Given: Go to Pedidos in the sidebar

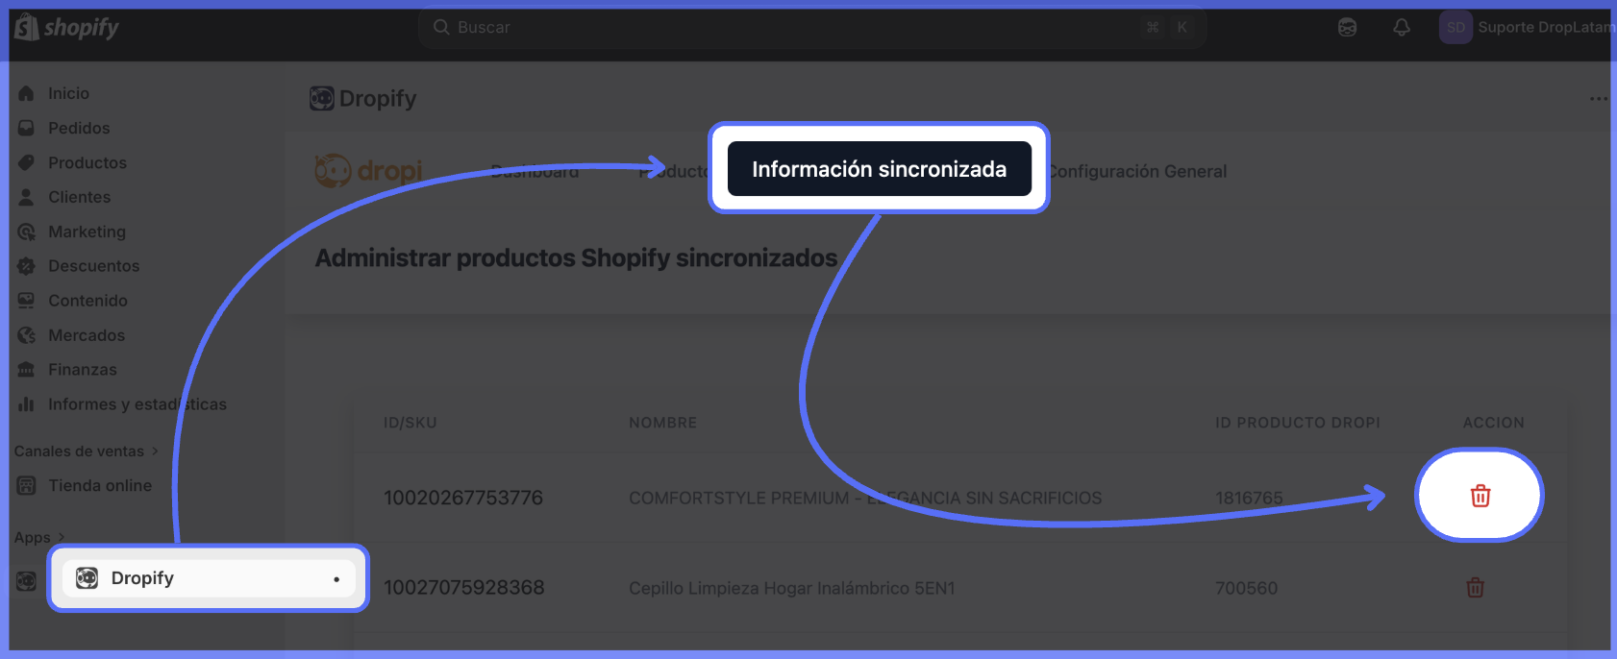Looking at the screenshot, I should tap(79, 128).
